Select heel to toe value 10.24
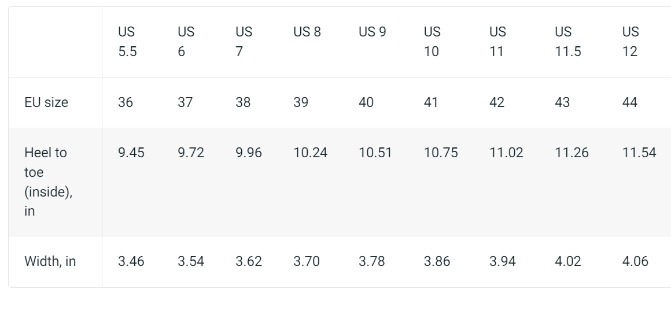The image size is (671, 311). pyautogui.click(x=310, y=153)
